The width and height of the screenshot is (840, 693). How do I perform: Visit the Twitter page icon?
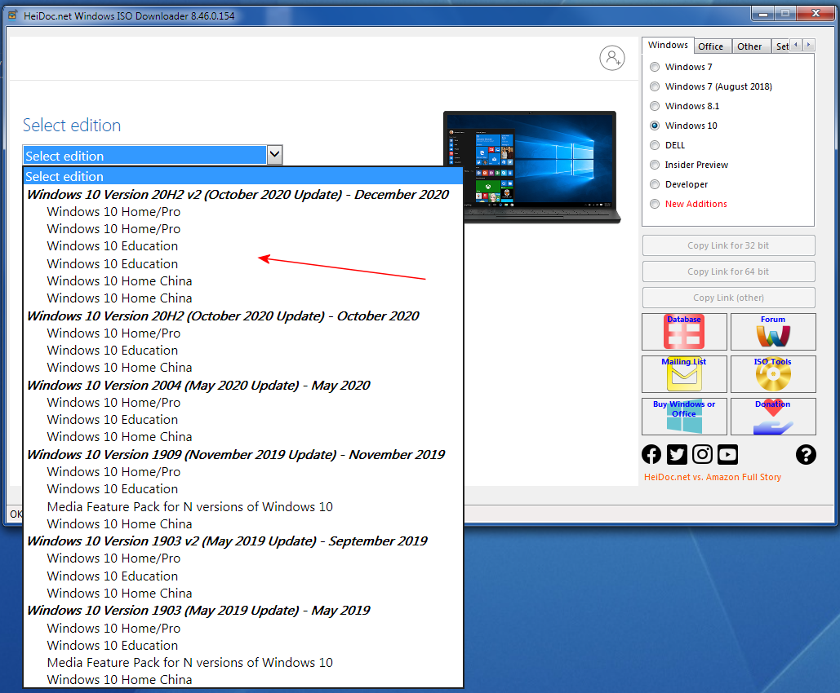(677, 454)
